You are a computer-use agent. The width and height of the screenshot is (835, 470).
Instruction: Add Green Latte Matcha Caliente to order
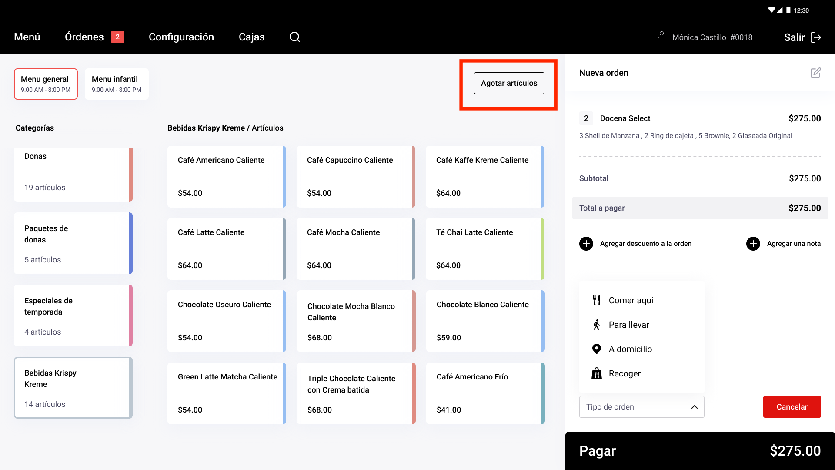[227, 393]
